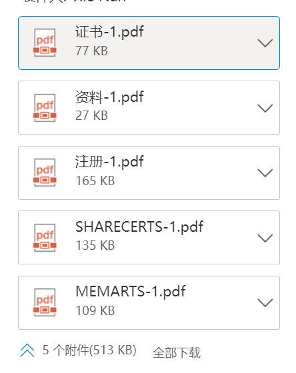Expand options for SHARECERTS-1.pdf attachment
This screenshot has width=296, height=373.
(265, 238)
